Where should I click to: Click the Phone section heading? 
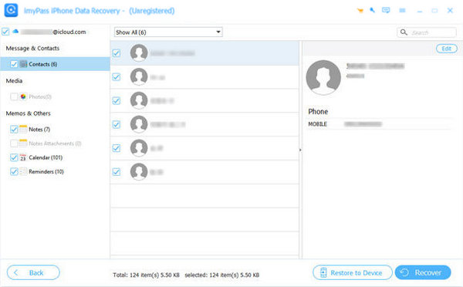coord(318,111)
